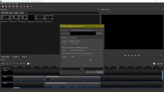Click the green Add Marker icon
Image resolution: width=164 pixels, height=92 pixels.
pyautogui.click(x=14, y=64)
